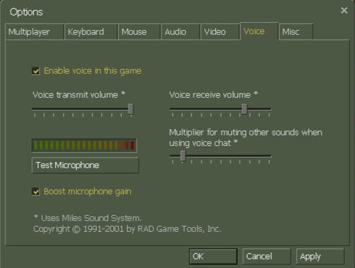Click the Voice receive volume slider handle
The image size is (355, 268).
point(244,109)
